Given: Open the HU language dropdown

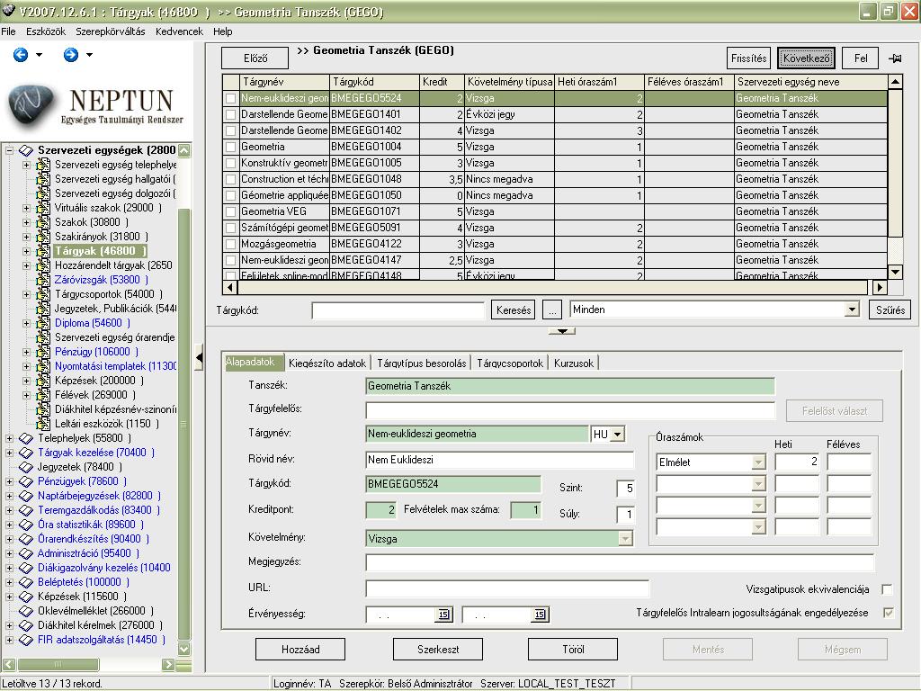Looking at the screenshot, I should click(x=617, y=435).
